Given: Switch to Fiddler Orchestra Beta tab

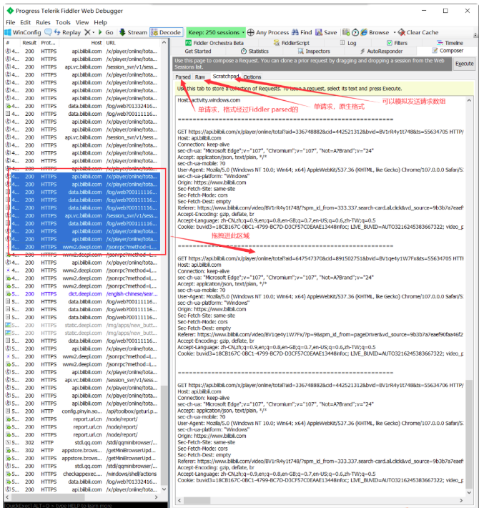Looking at the screenshot, I should [214, 43].
